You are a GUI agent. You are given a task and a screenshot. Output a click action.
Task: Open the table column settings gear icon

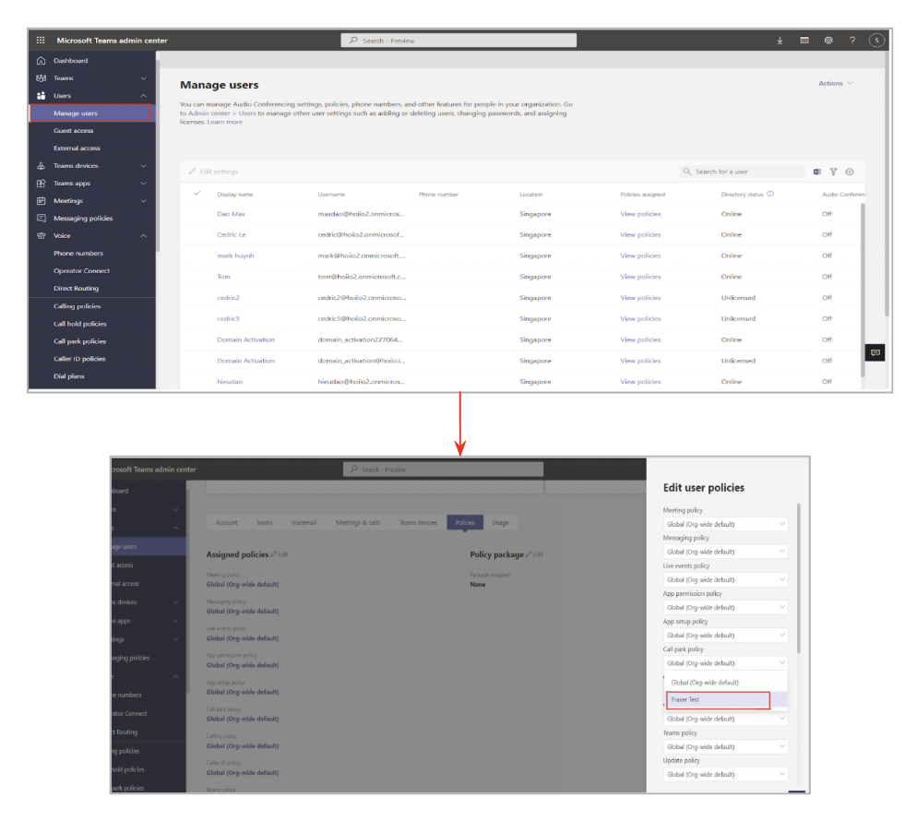(850, 172)
